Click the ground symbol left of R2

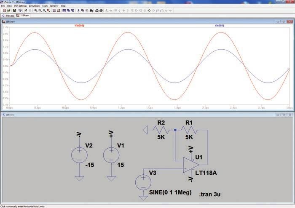tap(145, 130)
